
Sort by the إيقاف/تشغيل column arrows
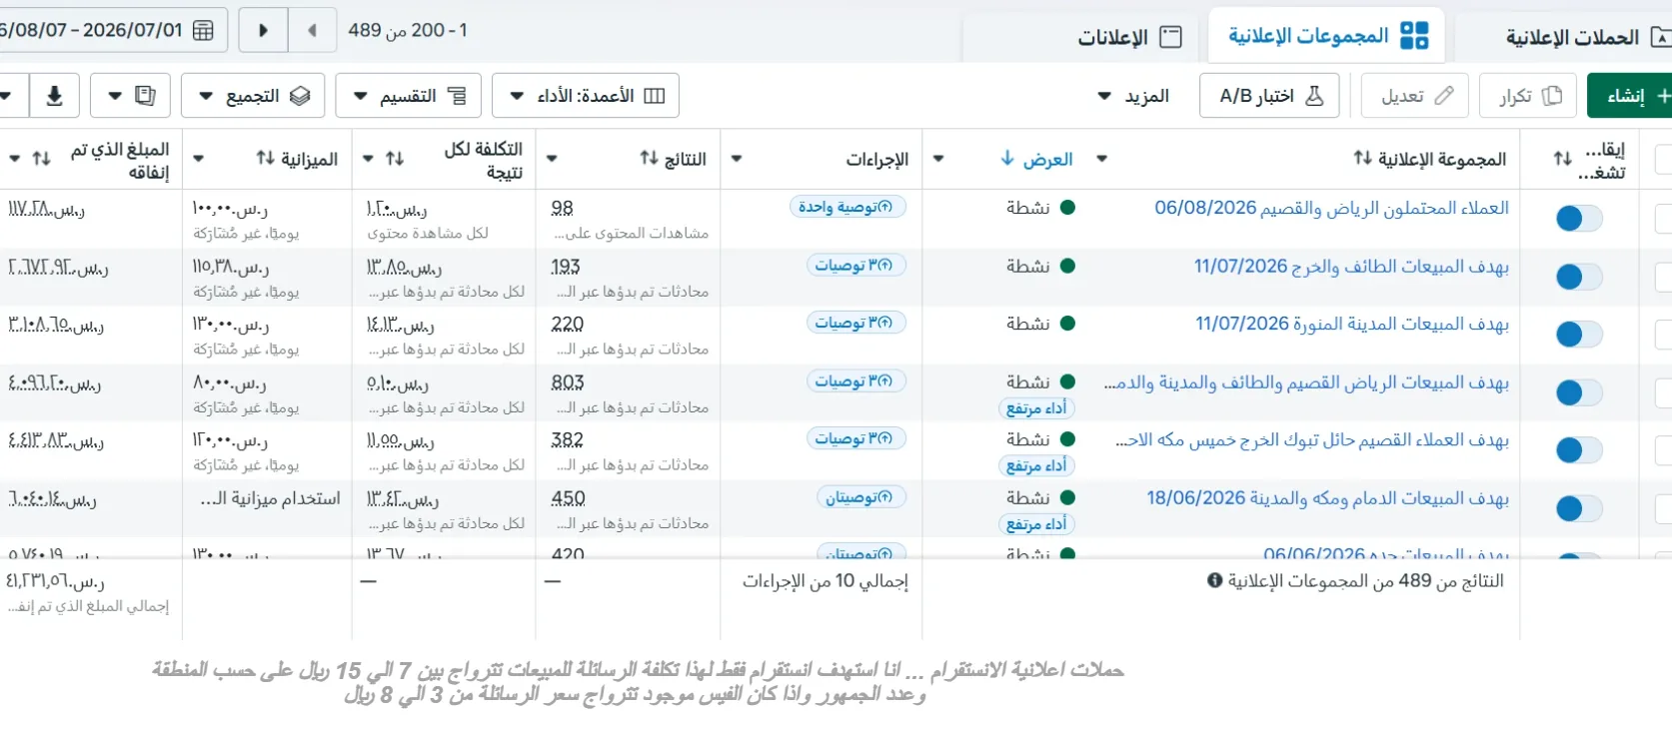point(1562,159)
